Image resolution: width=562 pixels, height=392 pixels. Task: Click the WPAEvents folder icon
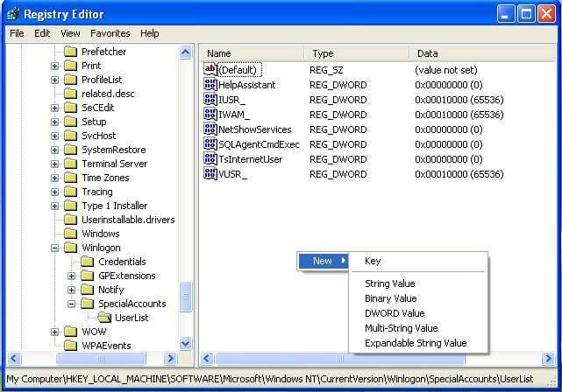click(x=71, y=346)
